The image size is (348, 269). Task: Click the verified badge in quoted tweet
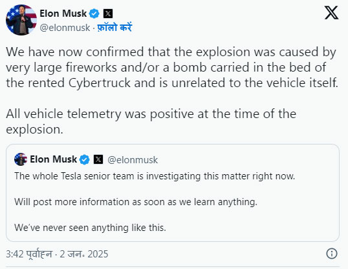click(x=84, y=159)
